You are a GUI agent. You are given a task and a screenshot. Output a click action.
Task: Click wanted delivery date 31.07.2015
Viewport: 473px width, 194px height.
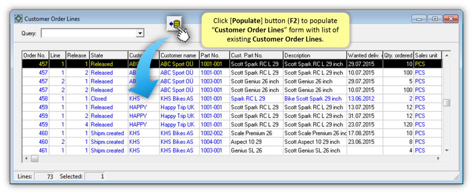click(x=365, y=116)
